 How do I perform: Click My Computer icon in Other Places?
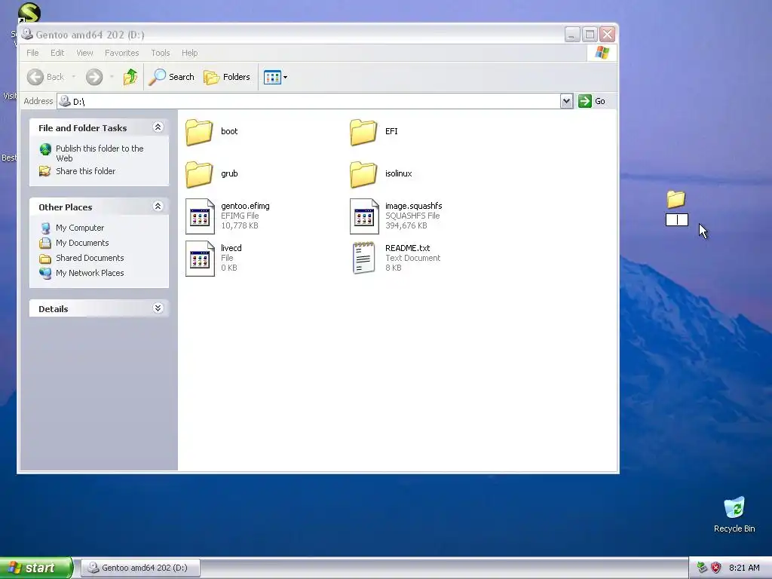click(x=45, y=228)
